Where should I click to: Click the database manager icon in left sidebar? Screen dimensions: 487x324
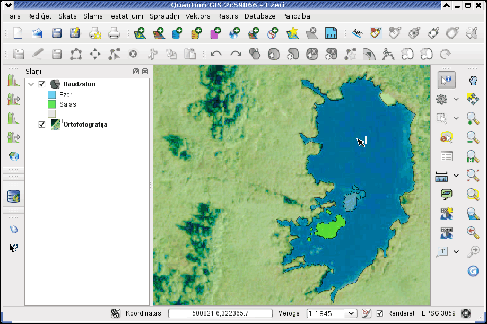[x=14, y=196]
